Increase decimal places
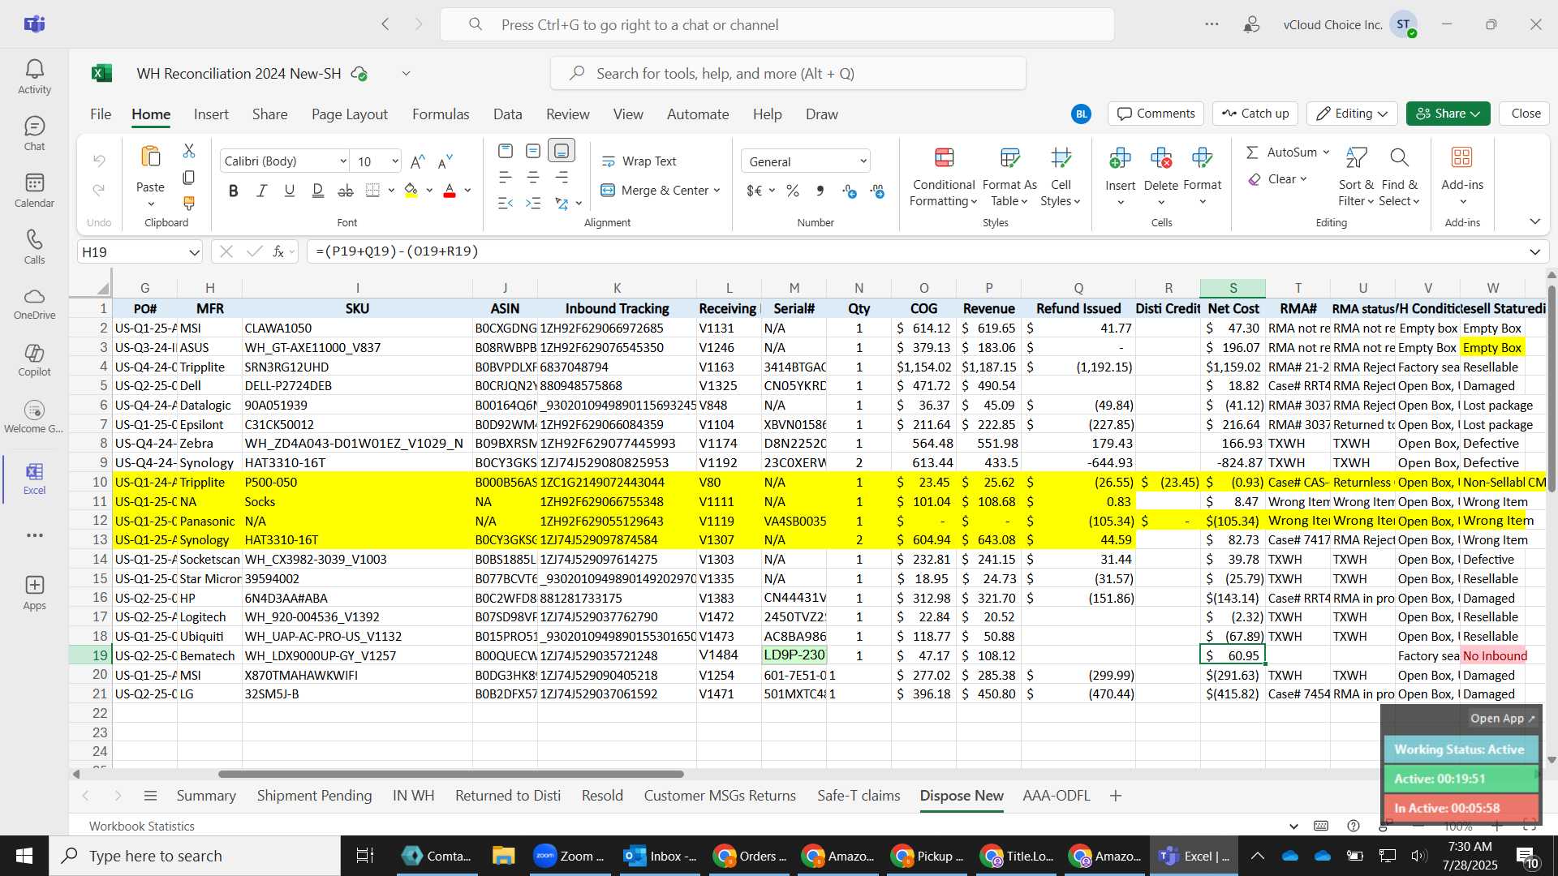This screenshot has width=1558, height=876. point(850,191)
